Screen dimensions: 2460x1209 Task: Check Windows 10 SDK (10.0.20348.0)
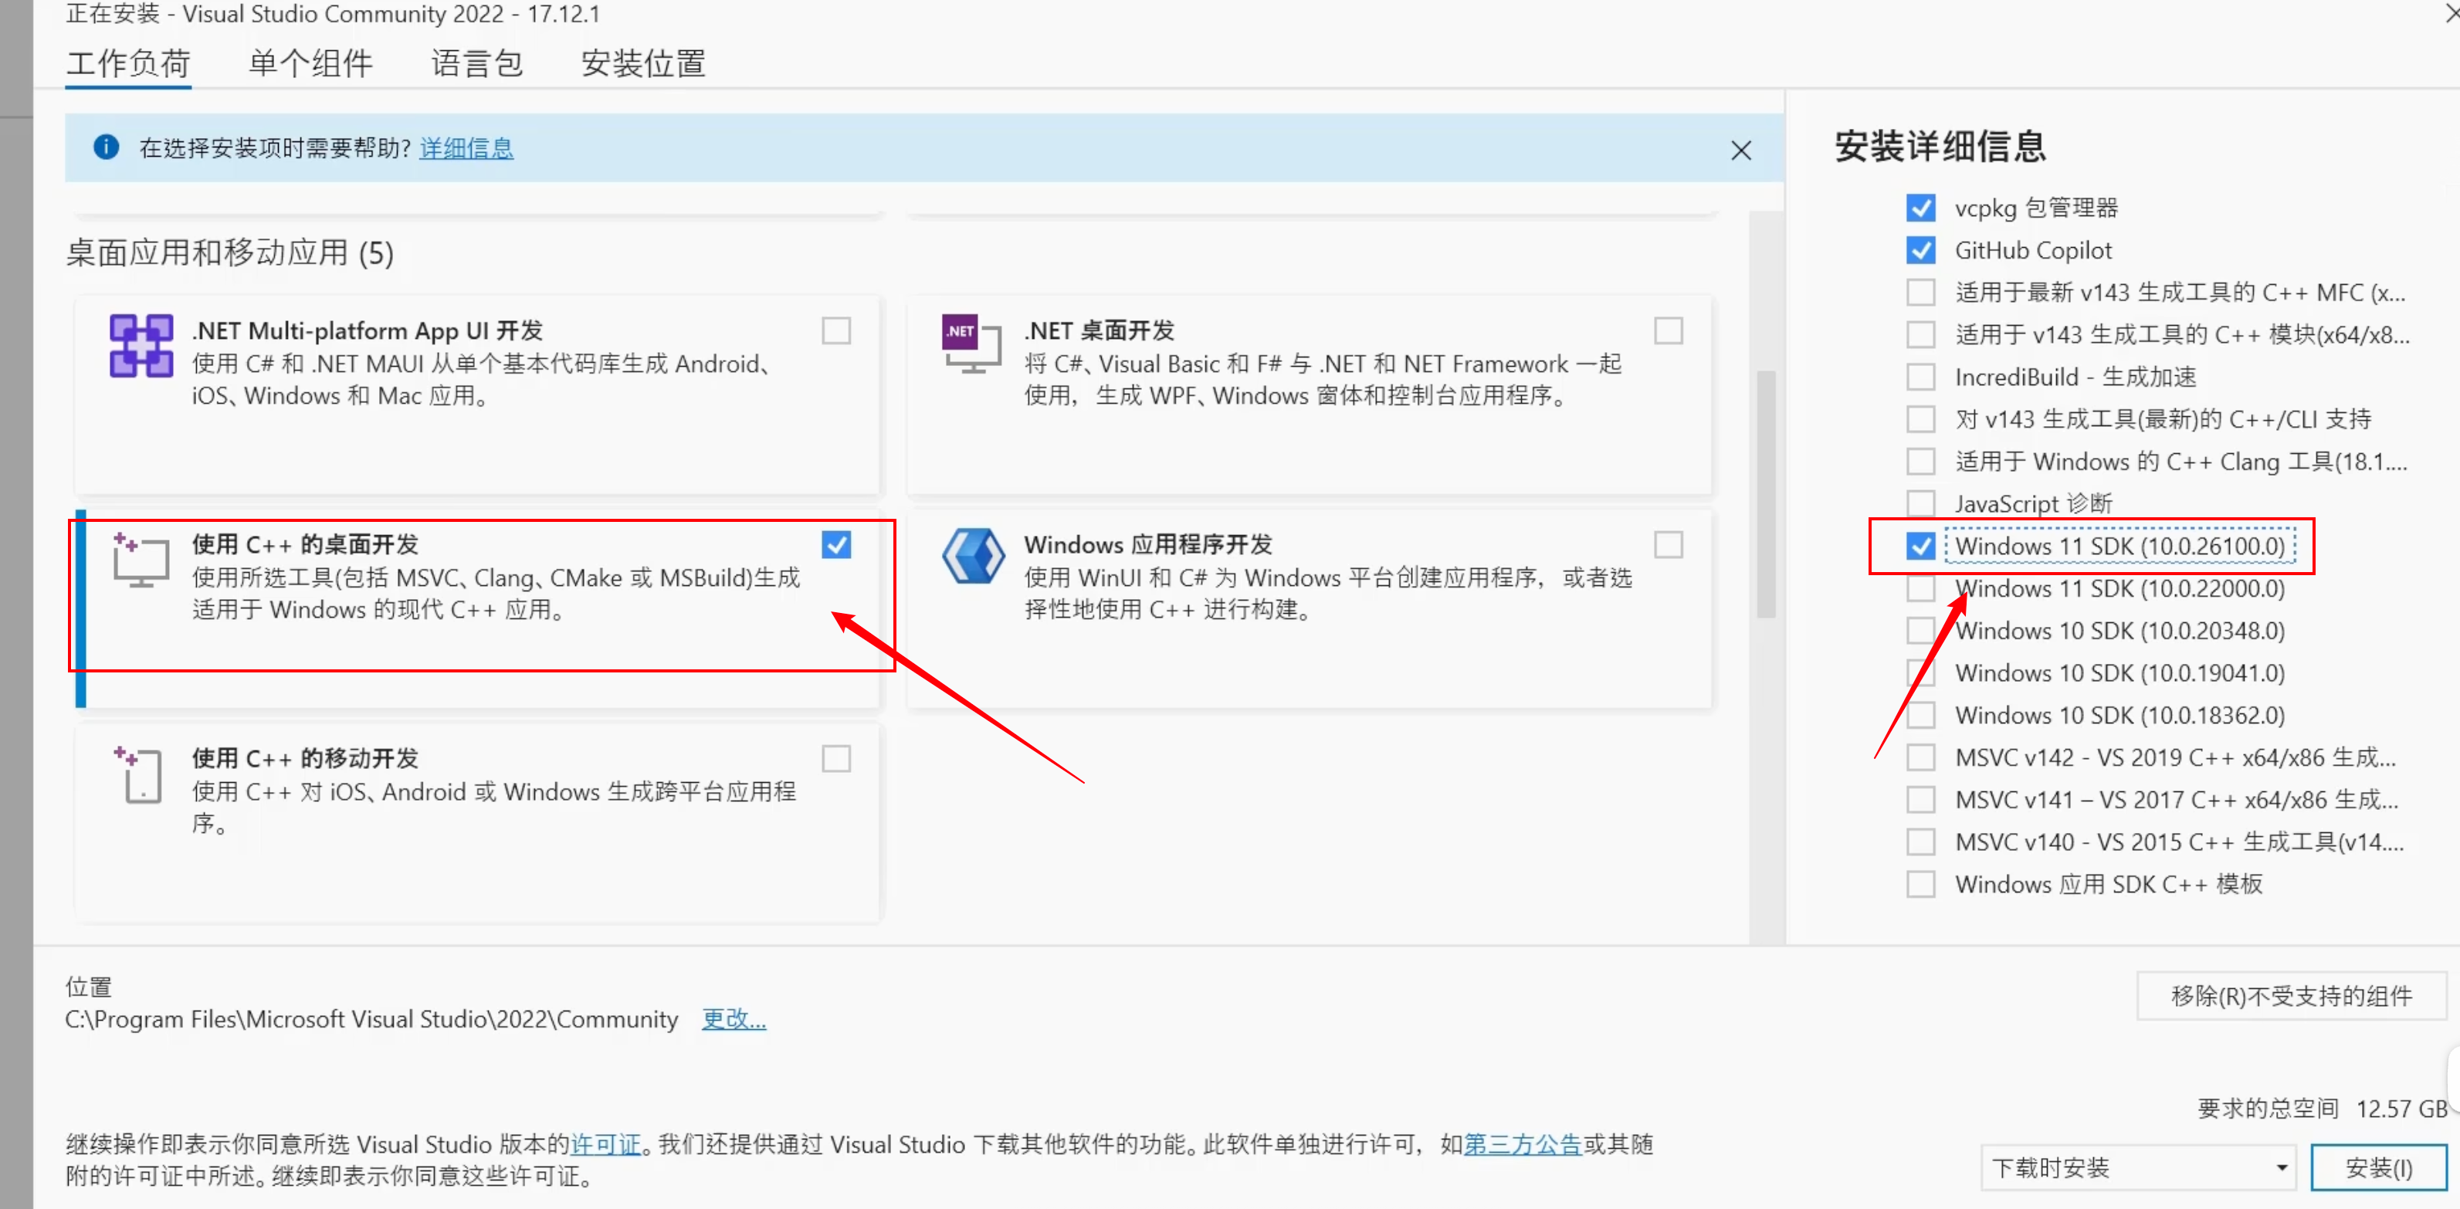(1920, 630)
